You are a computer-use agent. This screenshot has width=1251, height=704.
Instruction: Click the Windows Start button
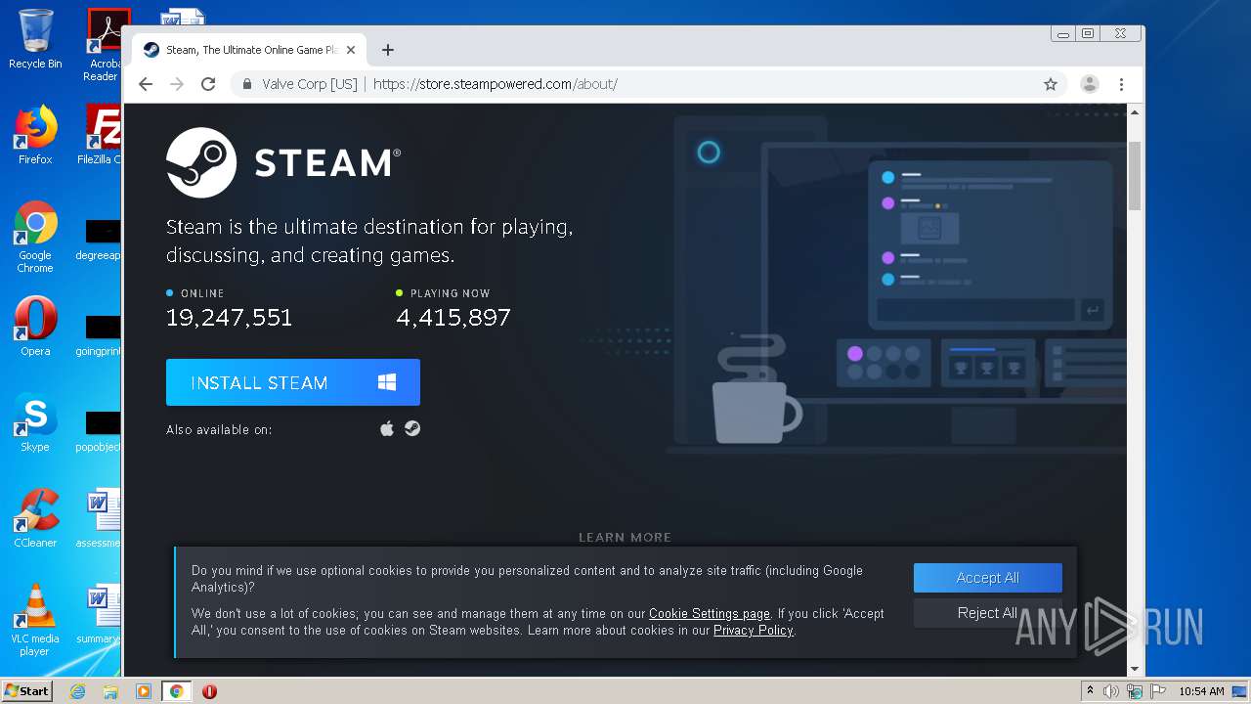(26, 690)
